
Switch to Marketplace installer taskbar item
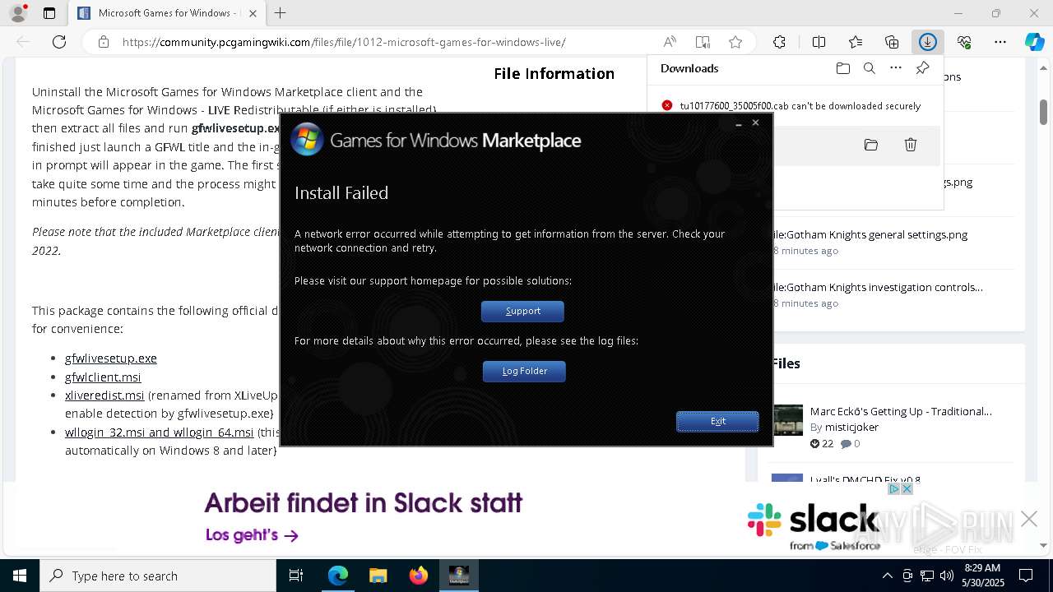(x=458, y=576)
